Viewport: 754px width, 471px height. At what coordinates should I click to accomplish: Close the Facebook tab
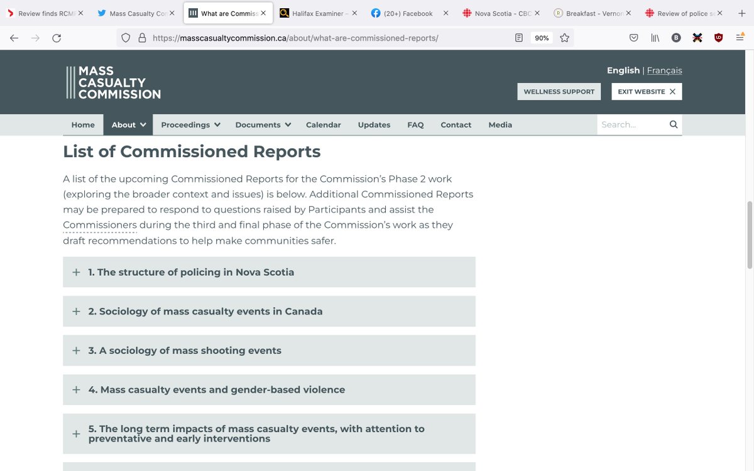(x=446, y=13)
